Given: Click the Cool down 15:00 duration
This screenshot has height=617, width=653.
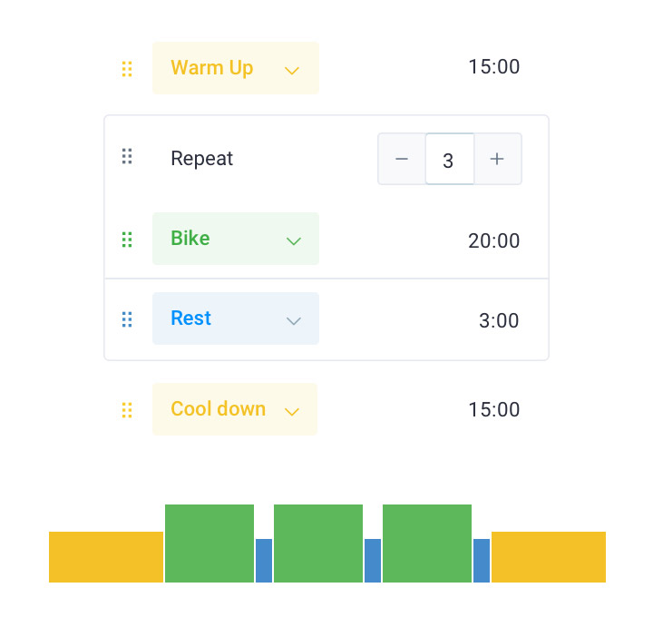Looking at the screenshot, I should click(x=493, y=409).
